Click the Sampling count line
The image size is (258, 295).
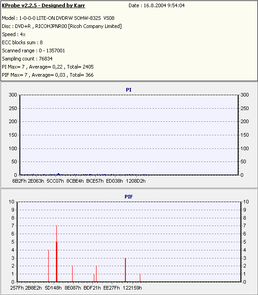pyautogui.click(x=27, y=59)
